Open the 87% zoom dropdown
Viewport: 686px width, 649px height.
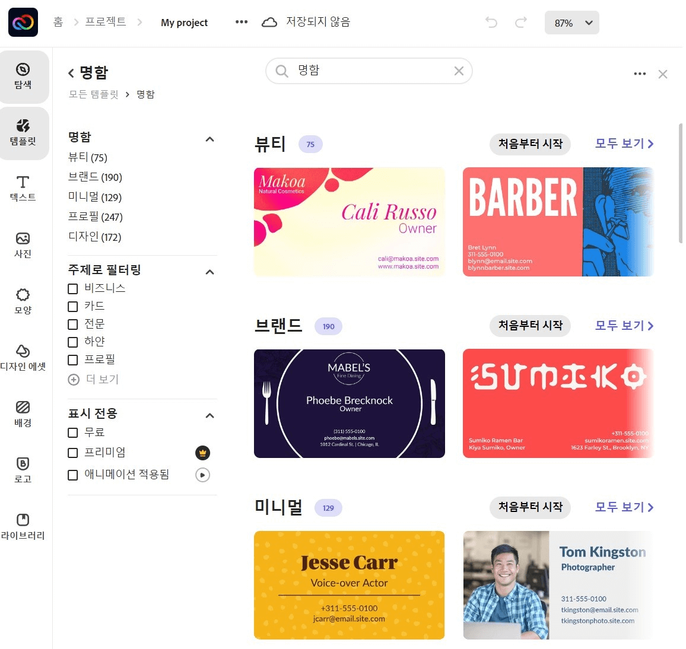[x=572, y=23]
